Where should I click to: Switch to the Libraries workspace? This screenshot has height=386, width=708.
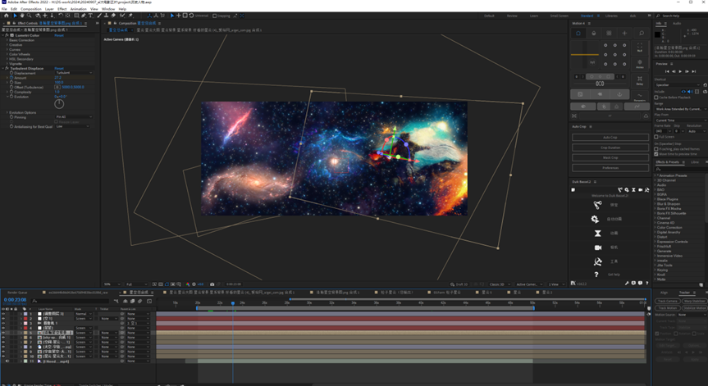(611, 16)
